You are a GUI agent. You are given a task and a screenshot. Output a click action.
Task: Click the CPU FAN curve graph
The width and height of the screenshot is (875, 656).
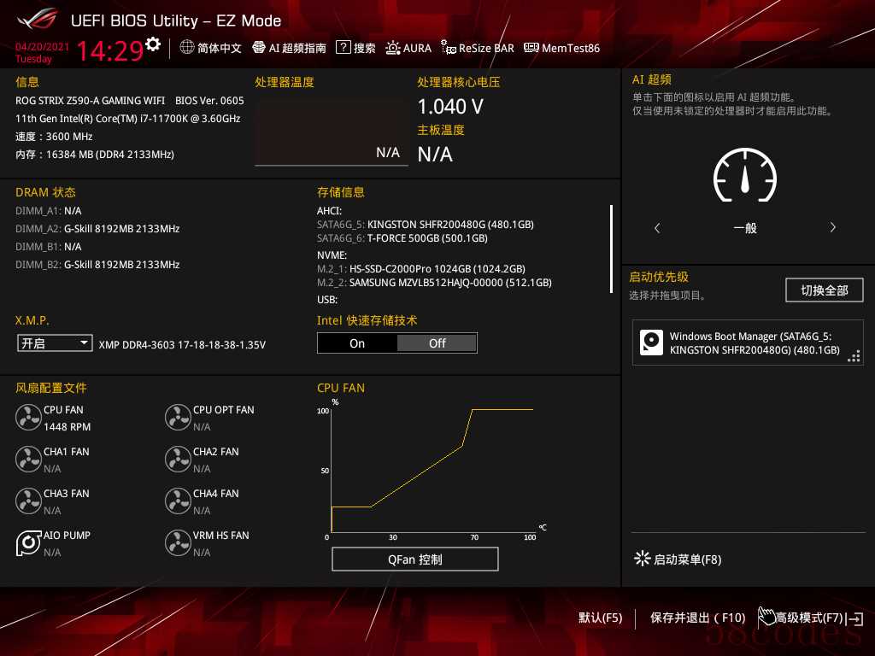(x=432, y=470)
